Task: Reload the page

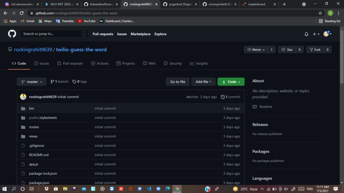Action: (21, 13)
